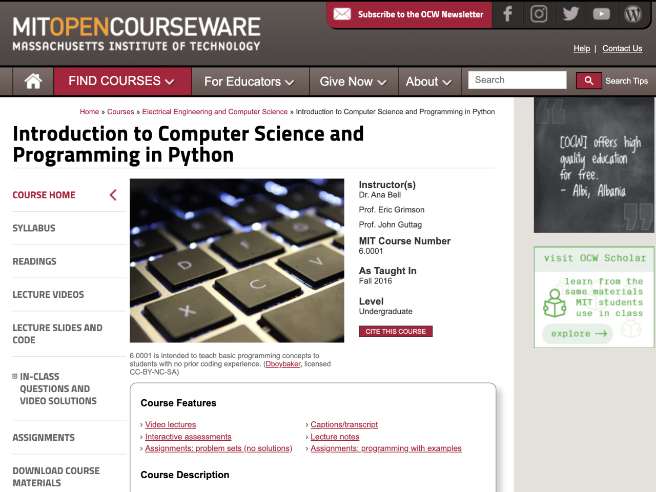Open the Lecture Videos section

pos(48,295)
